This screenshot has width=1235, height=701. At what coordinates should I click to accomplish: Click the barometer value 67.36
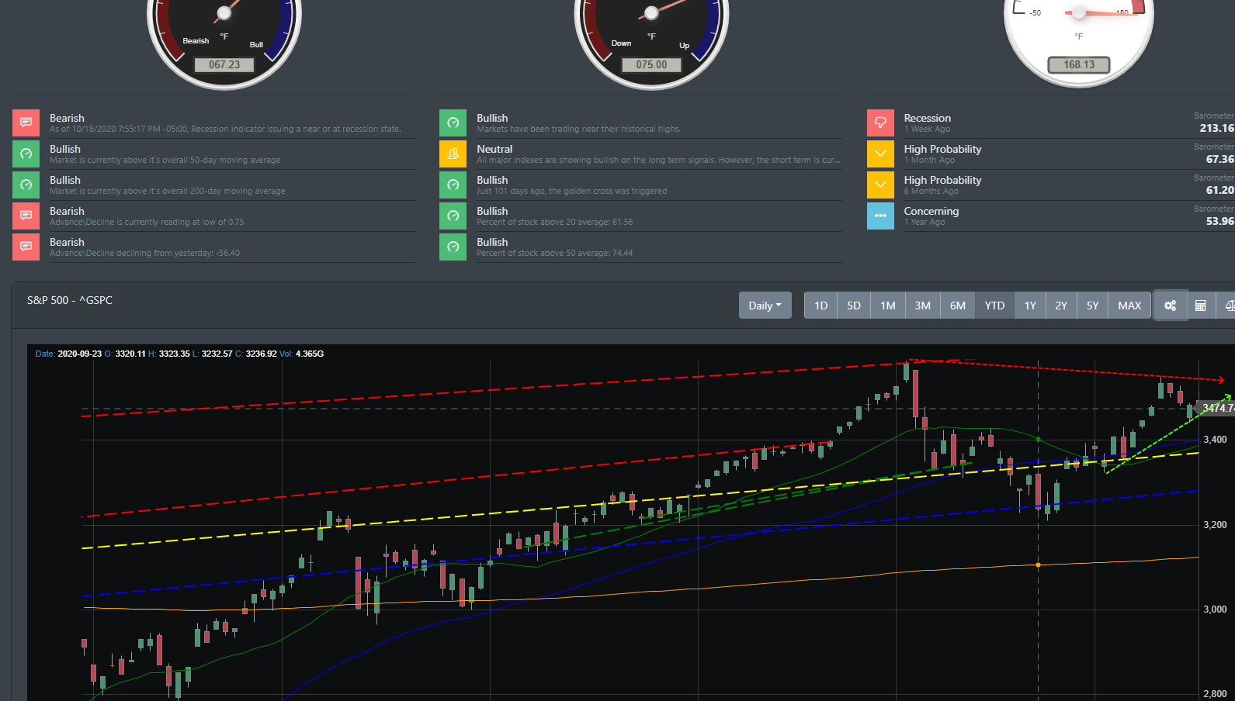pyautogui.click(x=1219, y=159)
